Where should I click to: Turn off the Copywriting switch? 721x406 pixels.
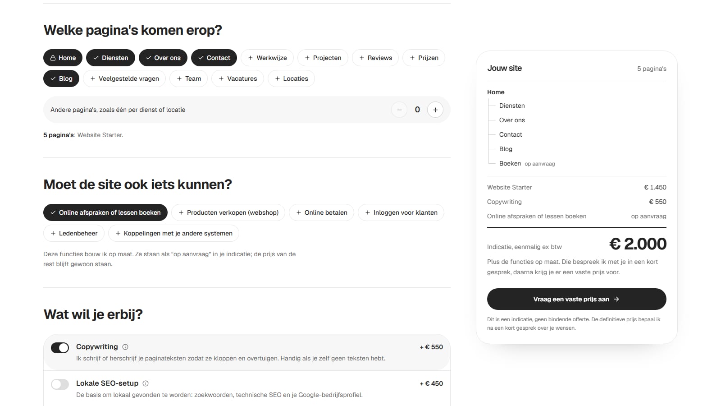tap(60, 348)
